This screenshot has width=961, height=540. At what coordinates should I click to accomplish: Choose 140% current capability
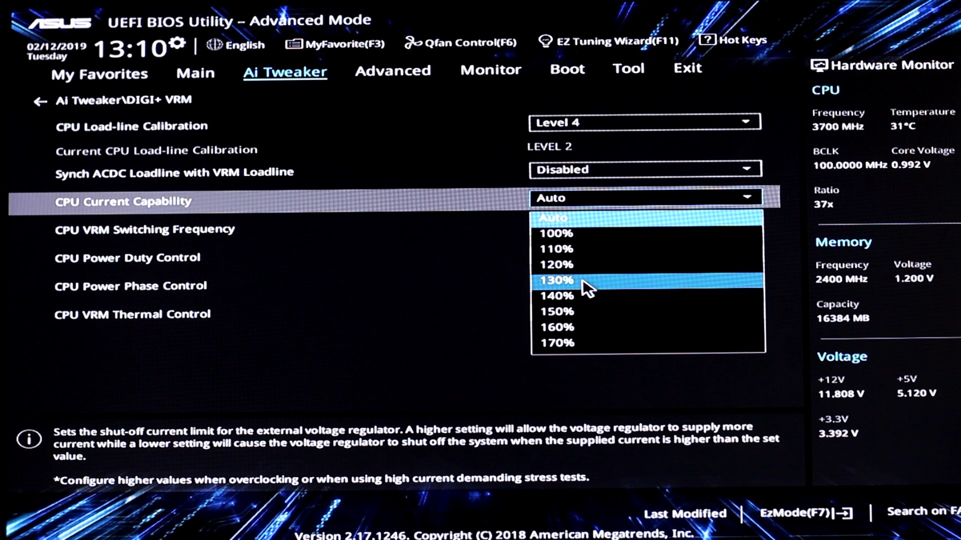[x=647, y=296]
